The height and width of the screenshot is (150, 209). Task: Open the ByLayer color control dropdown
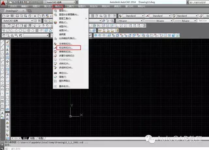click(x=129, y=21)
